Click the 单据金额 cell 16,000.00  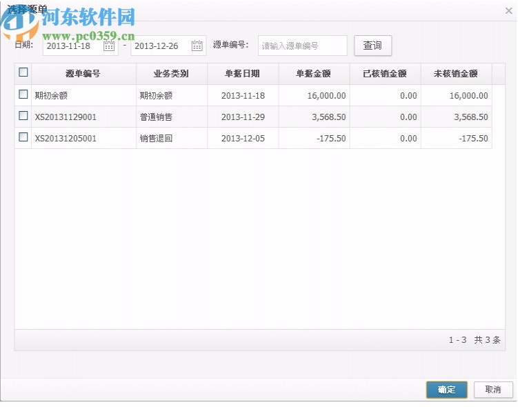point(314,95)
